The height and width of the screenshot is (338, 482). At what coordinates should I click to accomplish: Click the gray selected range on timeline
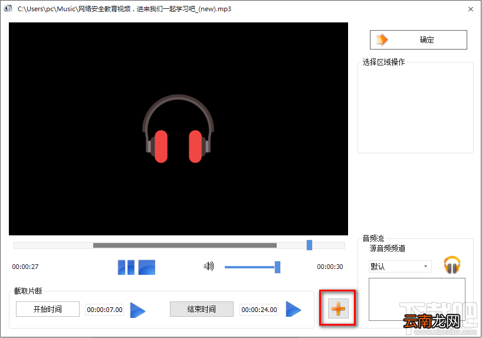(185, 245)
